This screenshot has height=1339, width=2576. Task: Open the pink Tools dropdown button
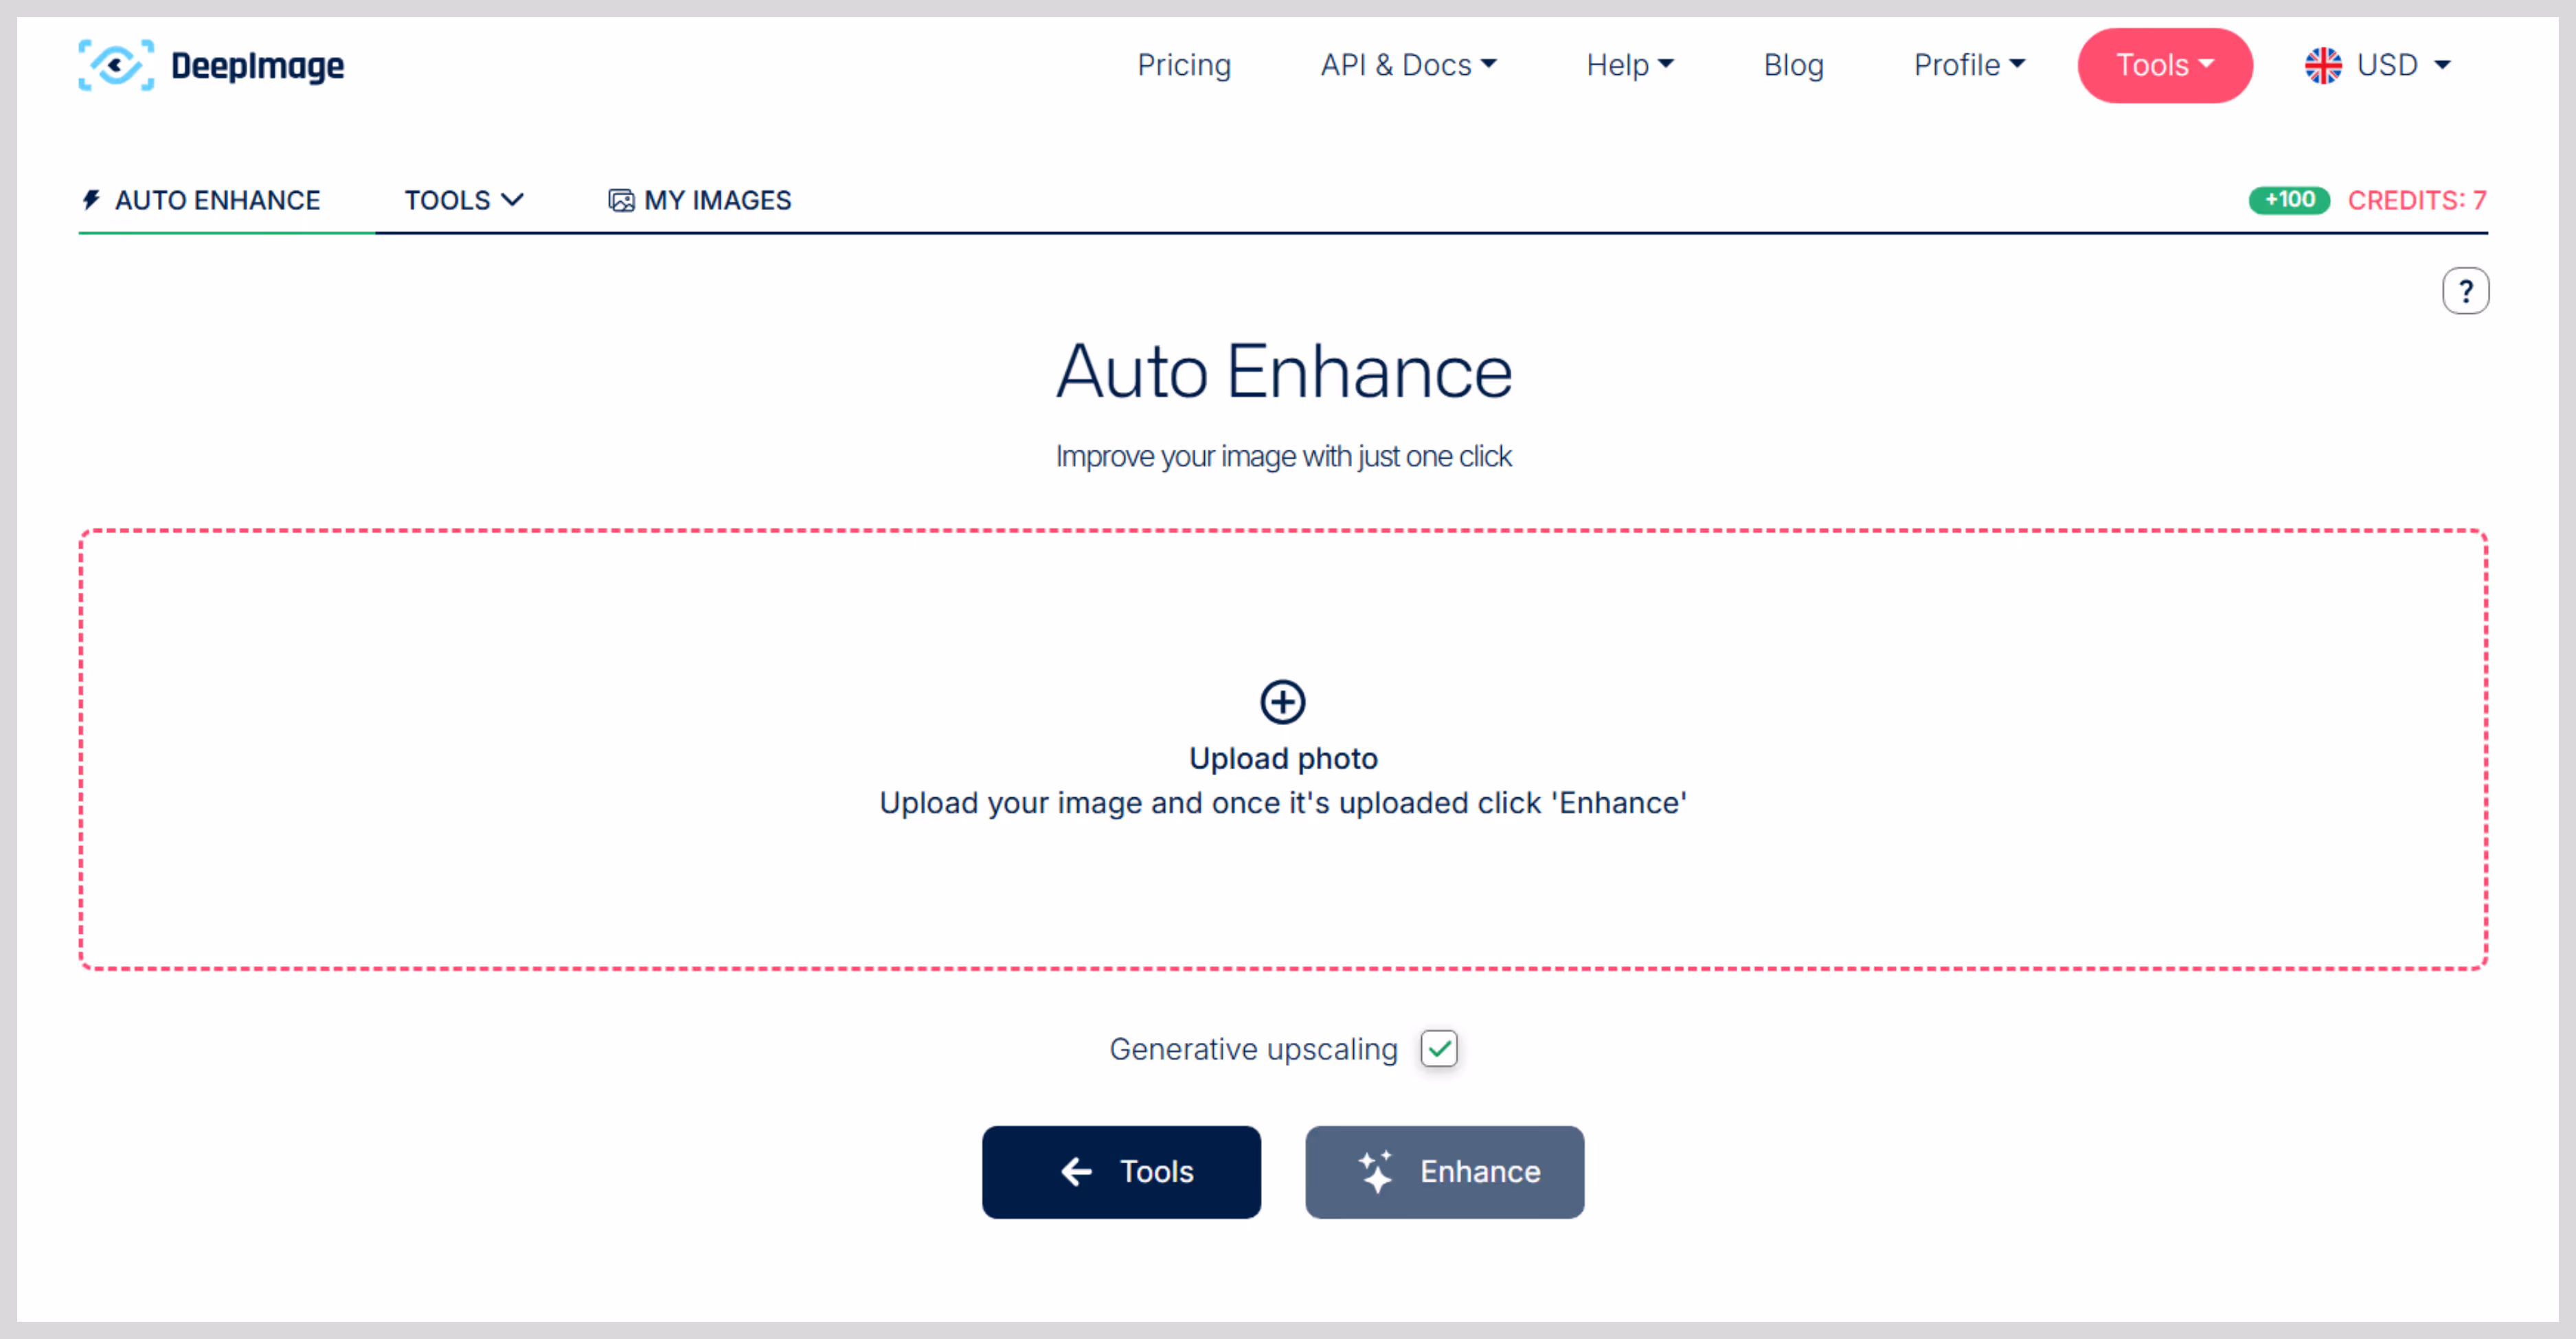tap(2165, 65)
